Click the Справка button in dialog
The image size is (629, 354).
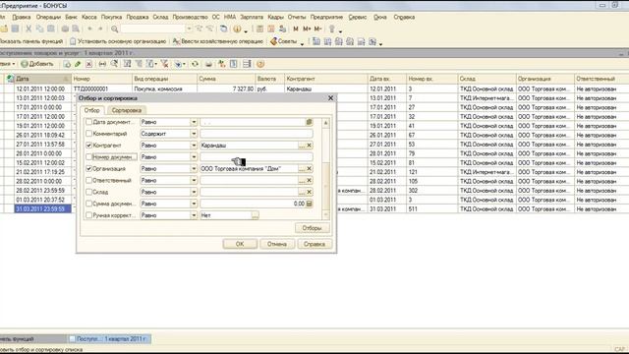pos(314,244)
